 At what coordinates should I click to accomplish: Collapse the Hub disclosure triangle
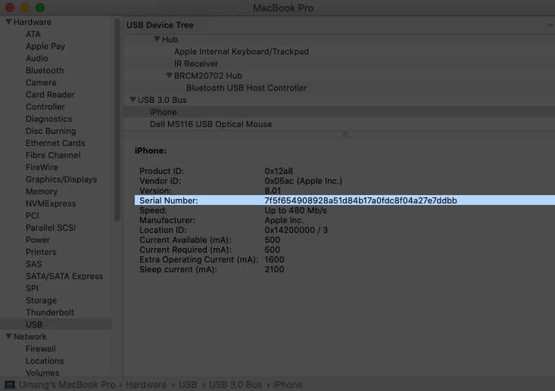coord(157,39)
